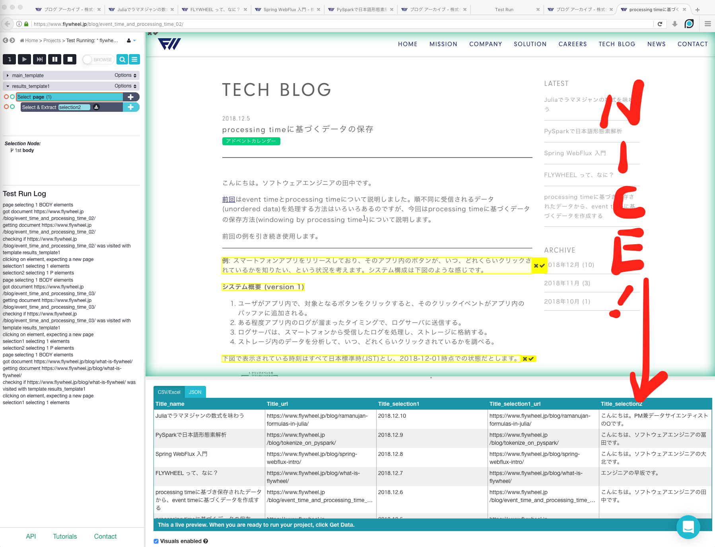Add command with plus on Select page

[131, 97]
